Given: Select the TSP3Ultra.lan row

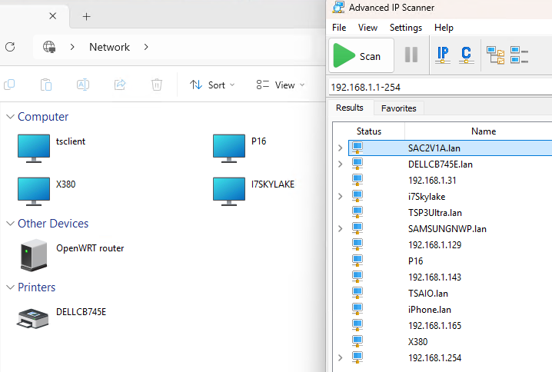Looking at the screenshot, I should [x=451, y=213].
